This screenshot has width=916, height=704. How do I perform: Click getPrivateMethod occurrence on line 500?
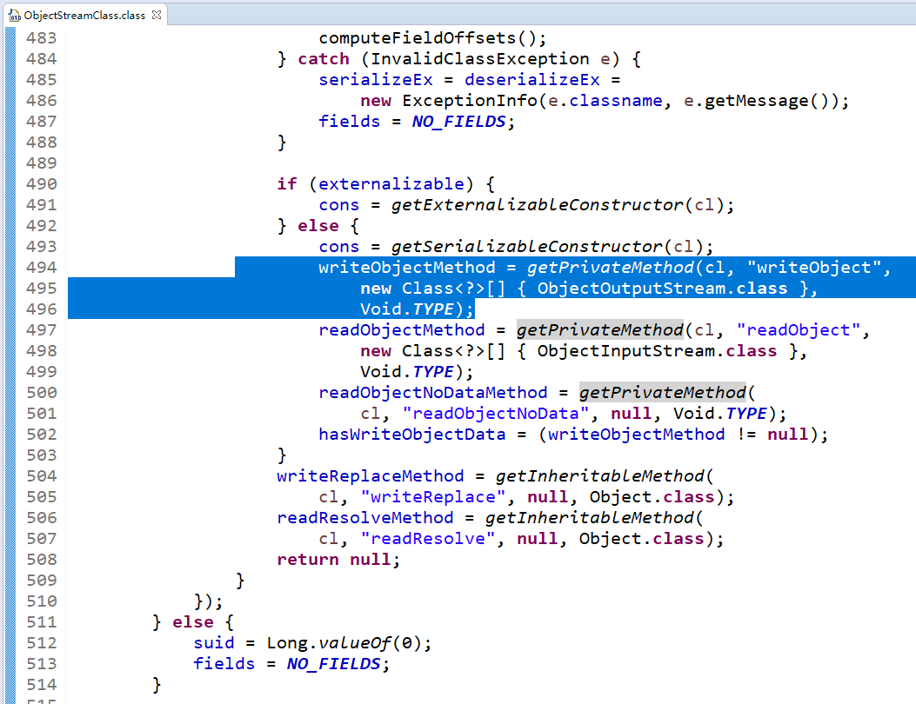663,392
